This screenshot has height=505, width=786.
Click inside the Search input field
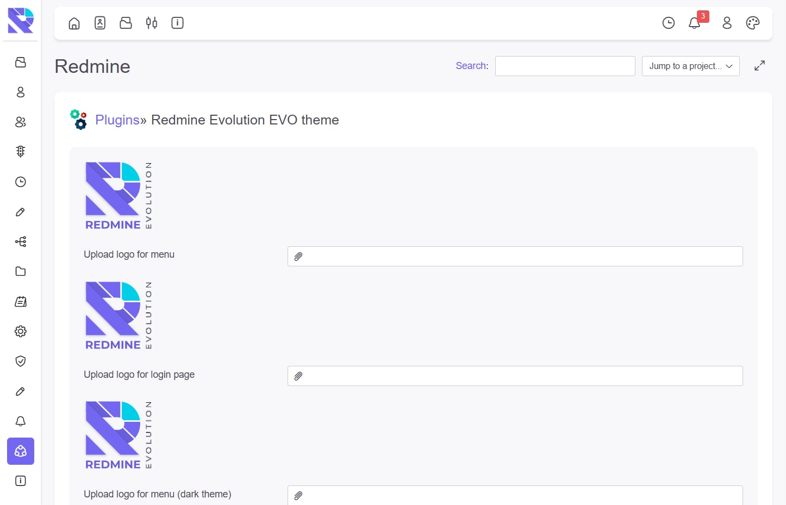point(565,66)
